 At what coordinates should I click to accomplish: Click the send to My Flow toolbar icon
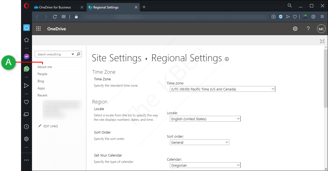288,17
